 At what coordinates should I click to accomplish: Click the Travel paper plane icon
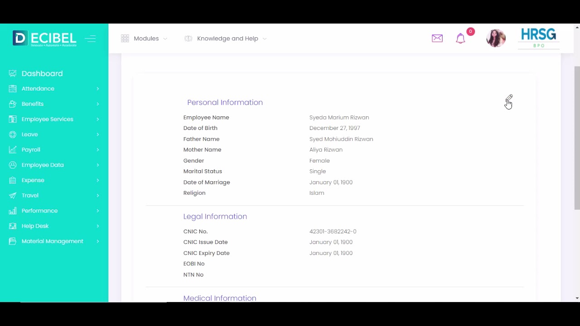point(13,196)
